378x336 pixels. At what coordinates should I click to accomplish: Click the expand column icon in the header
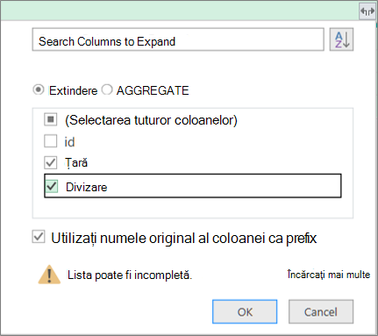pos(367,11)
